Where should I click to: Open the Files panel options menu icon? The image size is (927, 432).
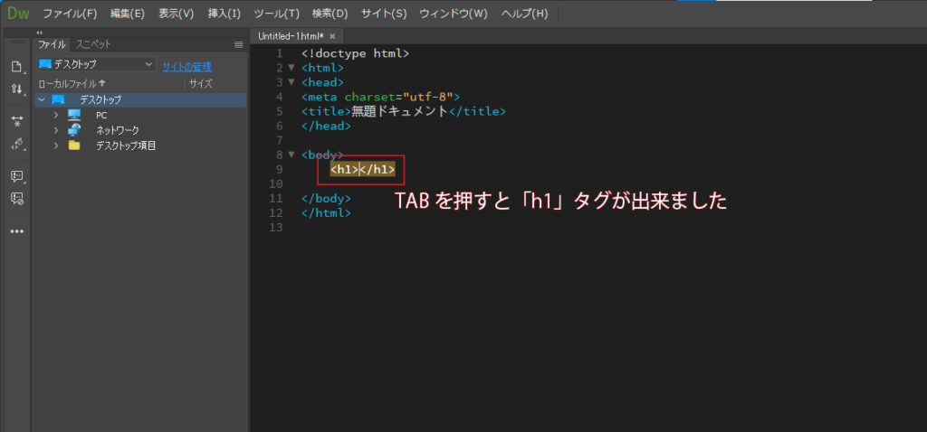[239, 44]
